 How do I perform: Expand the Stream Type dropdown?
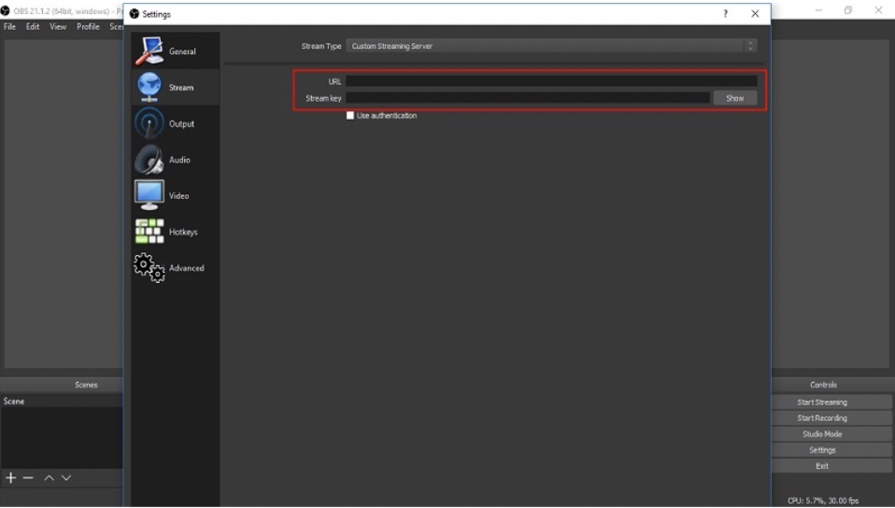pos(551,46)
